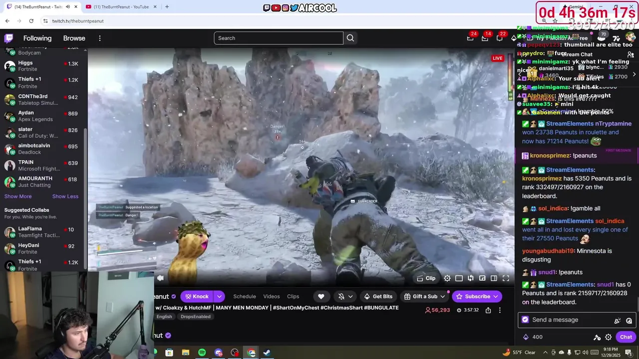Expand notification options chevron

pyautogui.click(x=350, y=296)
